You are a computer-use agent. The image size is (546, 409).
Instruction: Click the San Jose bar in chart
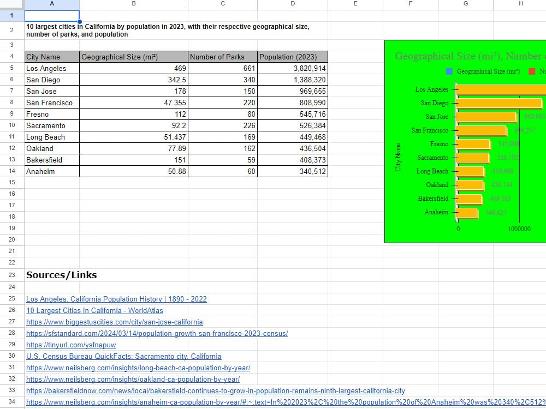pyautogui.click(x=486, y=117)
